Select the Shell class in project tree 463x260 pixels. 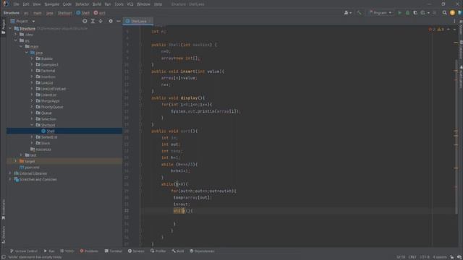tap(64, 131)
